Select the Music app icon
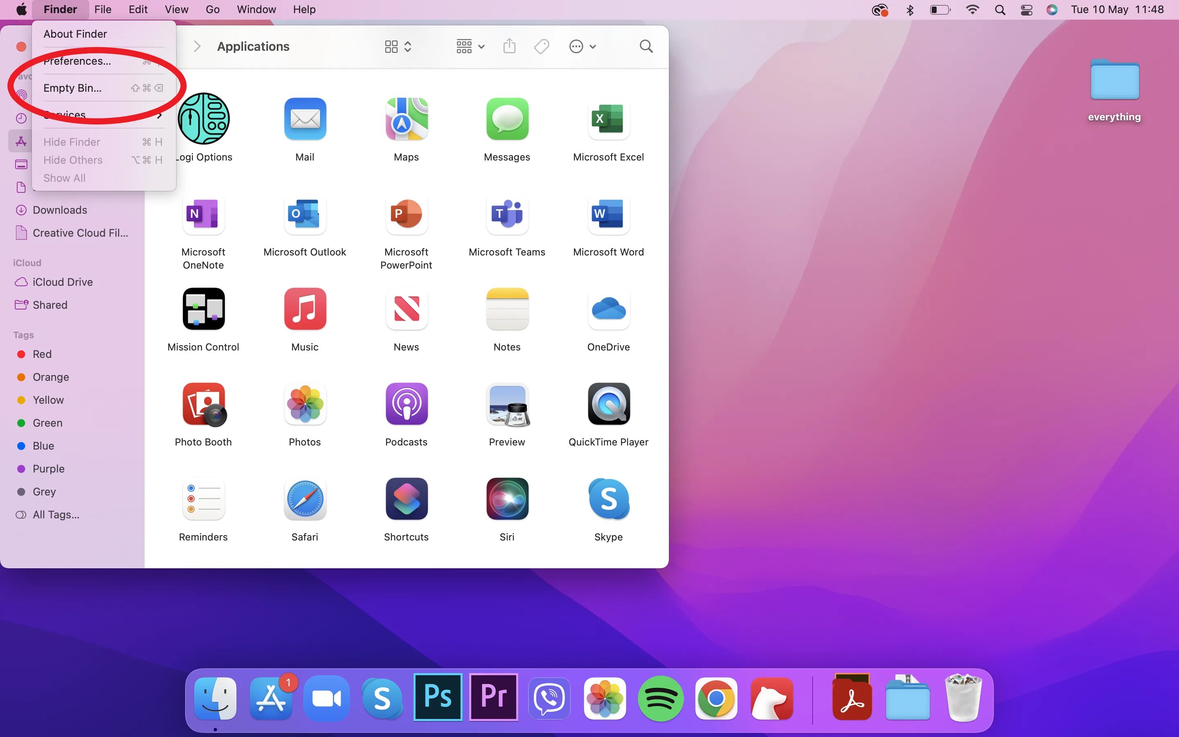This screenshot has height=737, width=1179. (x=305, y=309)
